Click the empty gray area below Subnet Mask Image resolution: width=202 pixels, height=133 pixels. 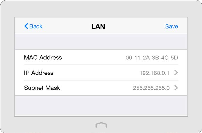(x=101, y=105)
